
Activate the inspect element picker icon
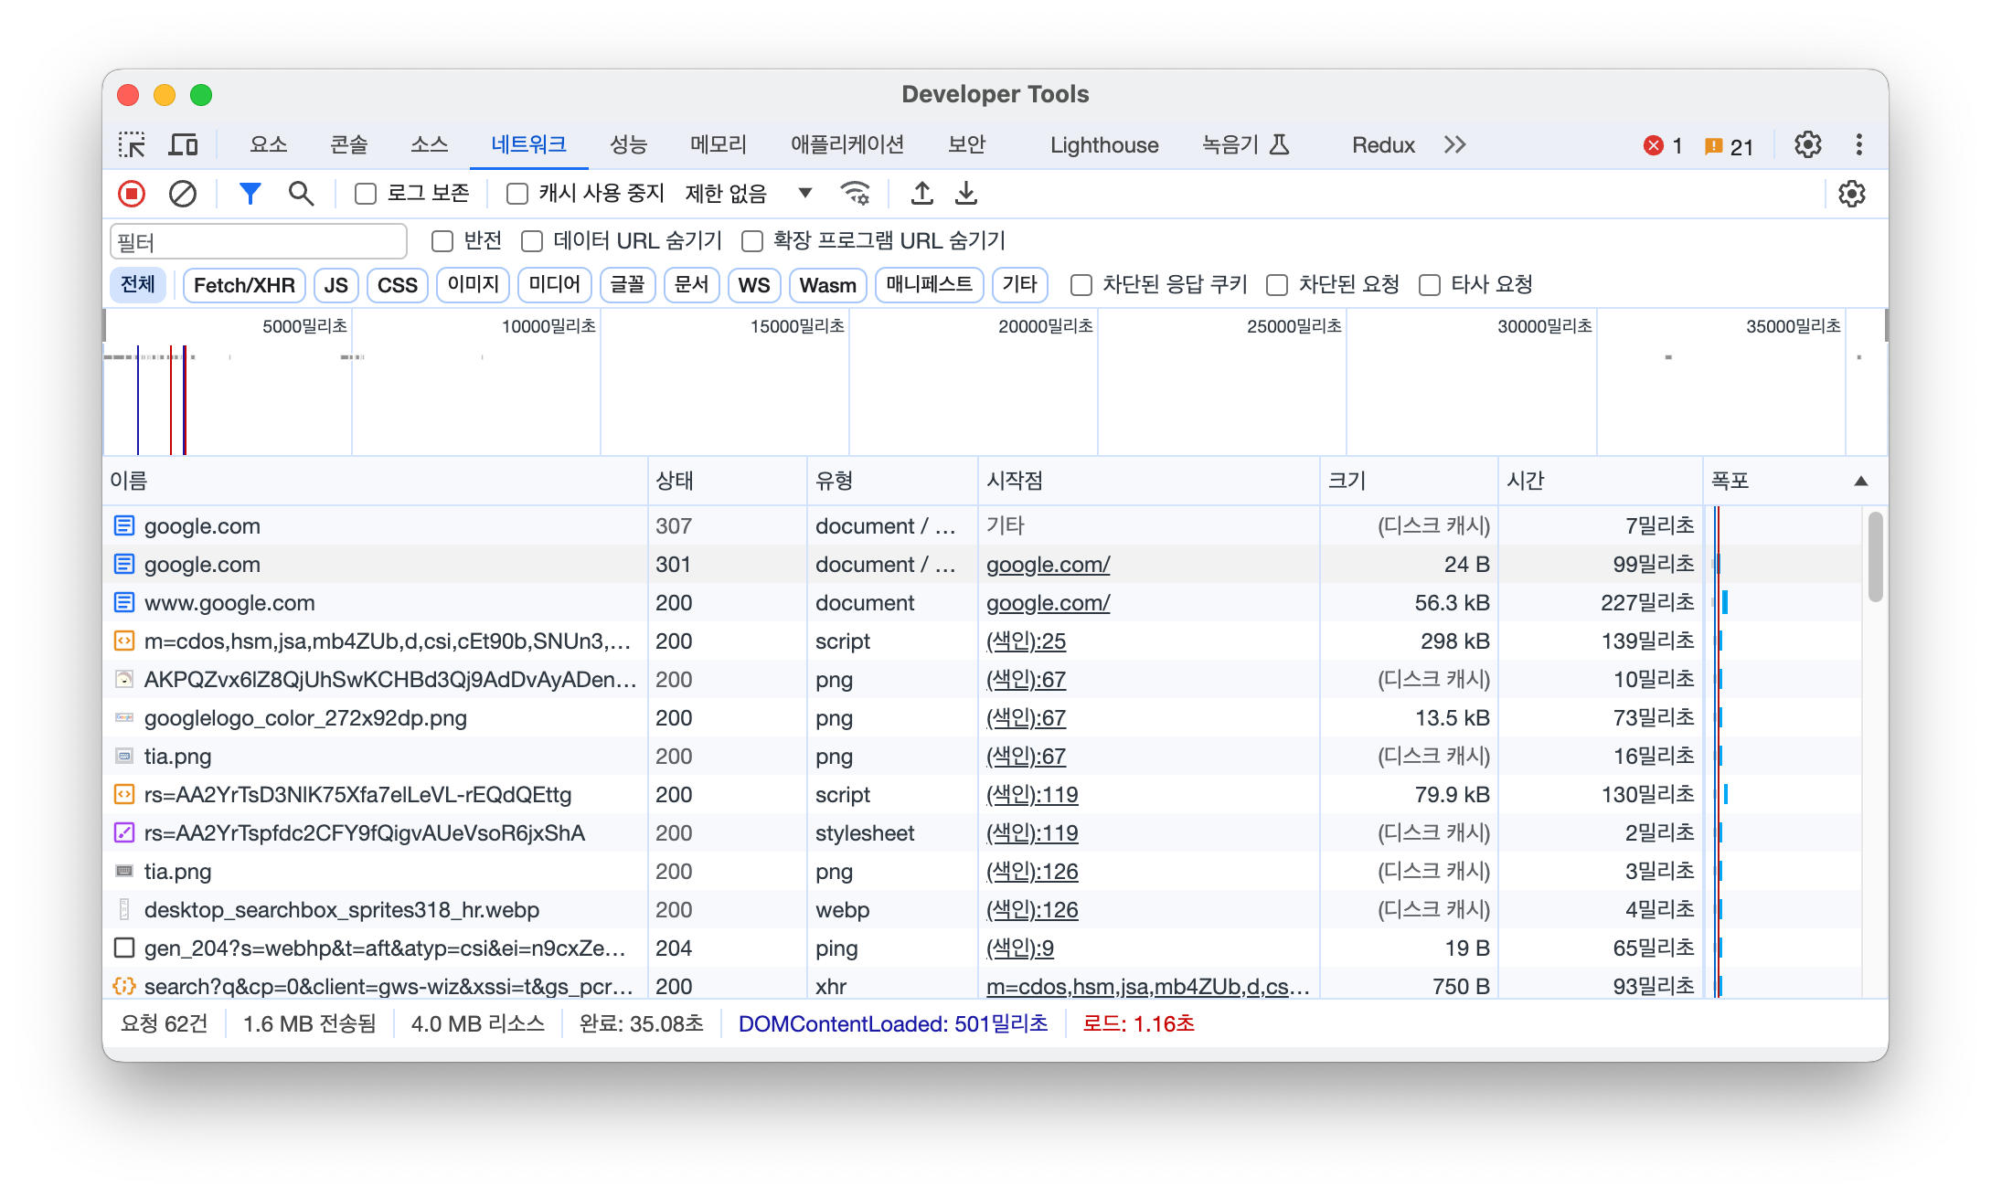pos(132,145)
